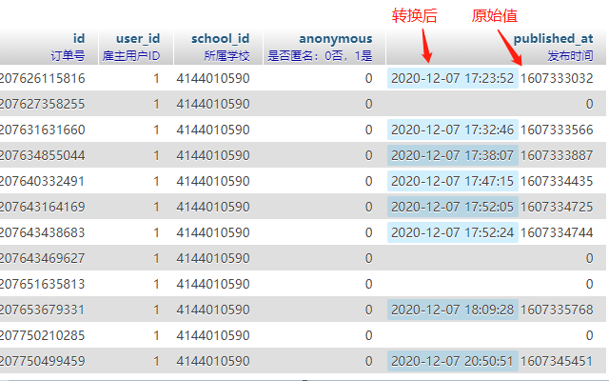The height and width of the screenshot is (381, 609).
Task: Click converted date 2020-12-07 17:38:07
Action: pos(453,155)
